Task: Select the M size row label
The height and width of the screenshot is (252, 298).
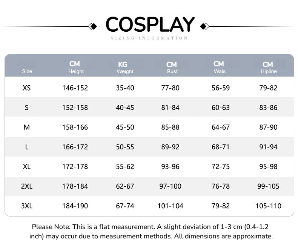Action: point(27,127)
